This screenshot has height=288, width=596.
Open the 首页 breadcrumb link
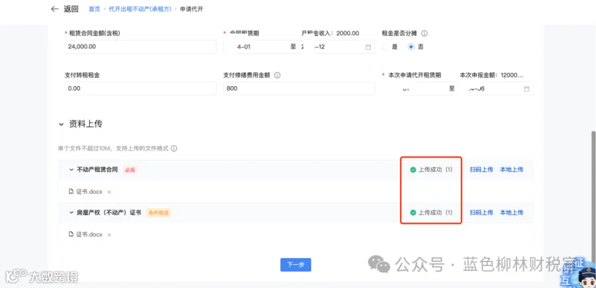[x=94, y=9]
